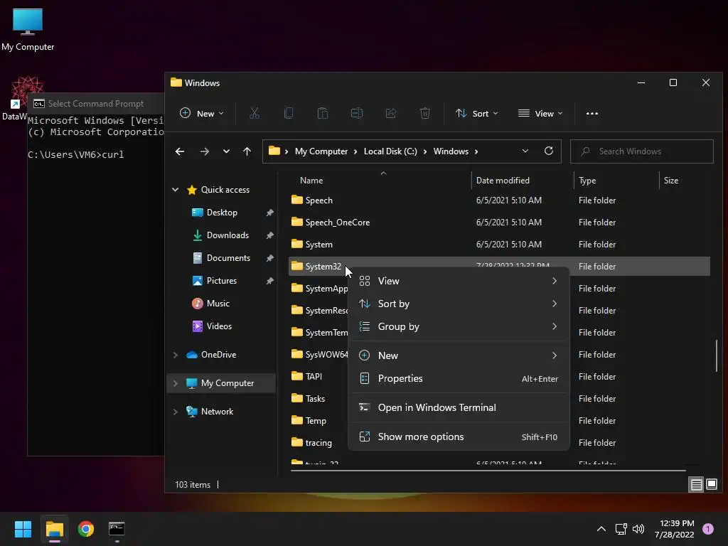Expand My Computer tree node
Viewport: 728px width, 546px height.
(176, 383)
